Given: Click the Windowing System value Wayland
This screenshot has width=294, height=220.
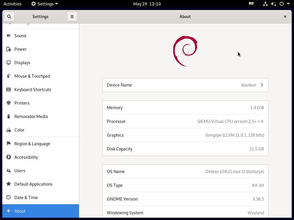Looking at the screenshot, I should coord(256,213).
